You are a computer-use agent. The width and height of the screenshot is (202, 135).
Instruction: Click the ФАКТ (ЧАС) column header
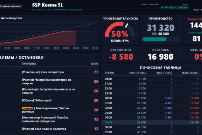(x=164, y=73)
